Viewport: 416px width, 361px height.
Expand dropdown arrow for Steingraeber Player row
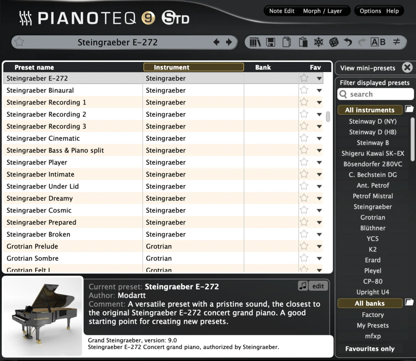tap(319, 163)
